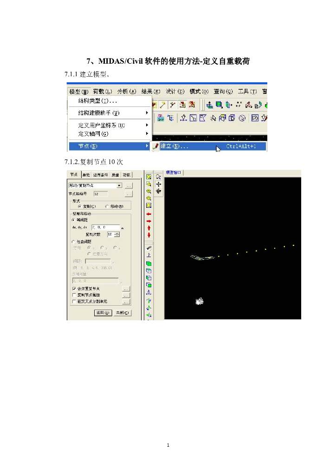
Task: Click the green arrow rotate-down icon
Action: 149,301
